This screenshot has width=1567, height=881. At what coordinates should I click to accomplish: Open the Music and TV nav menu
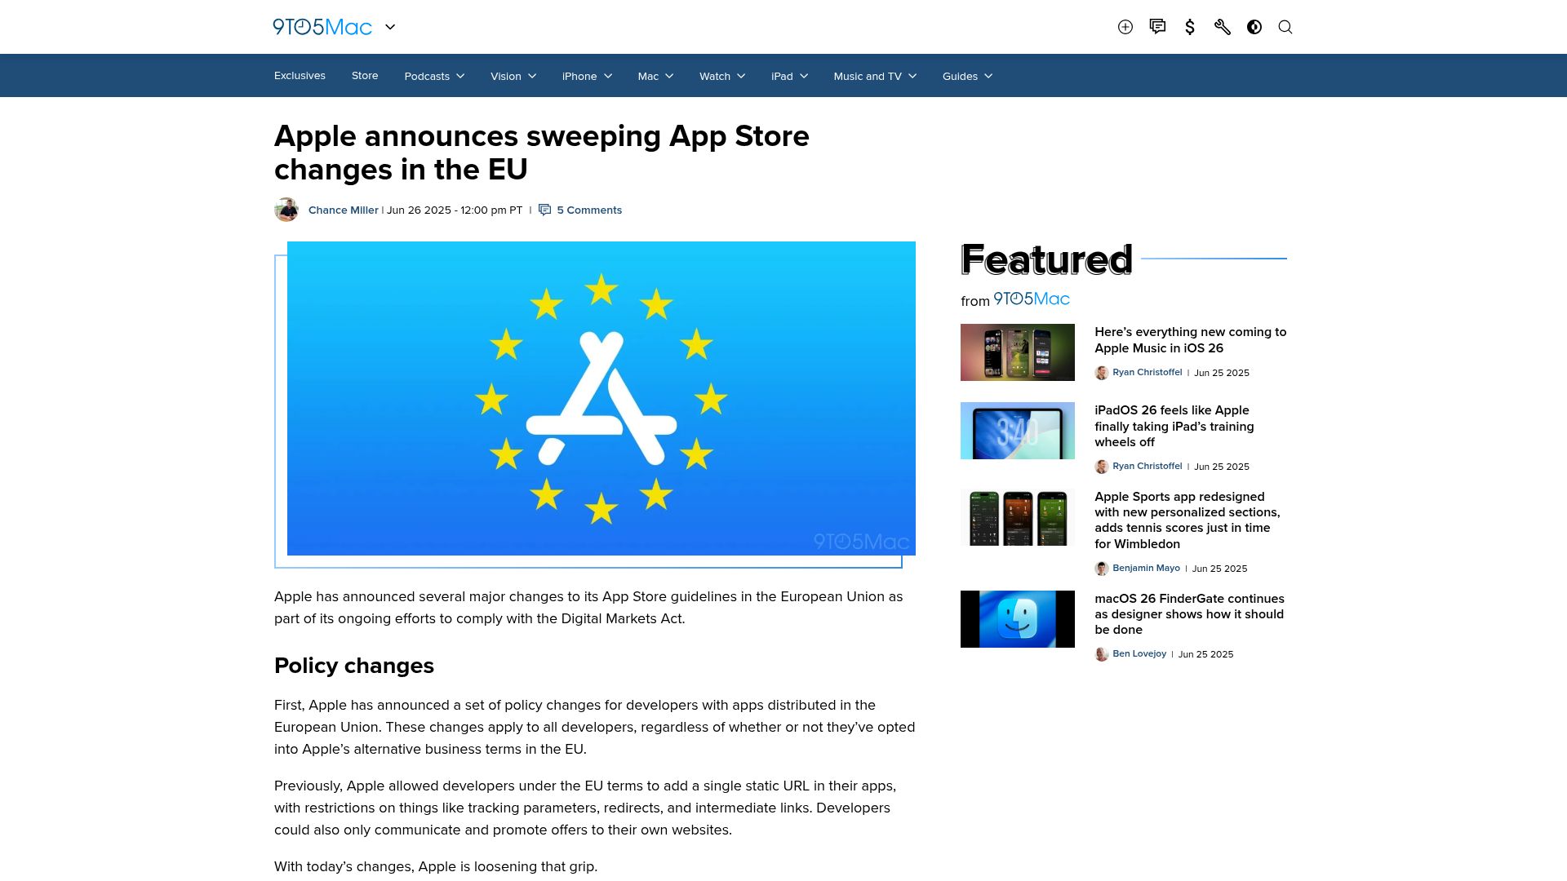(875, 76)
